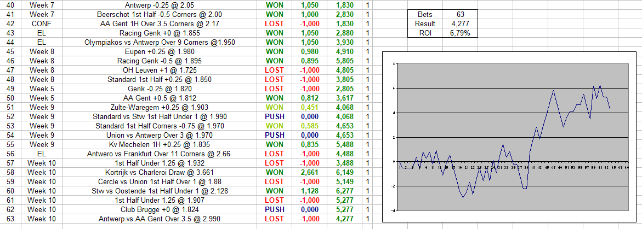Select the "Week 10" cell in row 63

coord(41,219)
